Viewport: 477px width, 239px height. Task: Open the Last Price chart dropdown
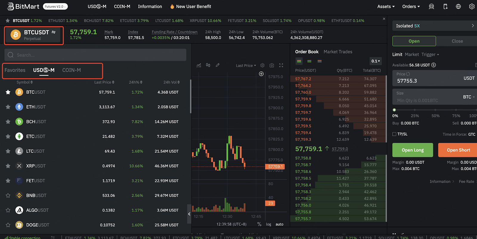(x=246, y=66)
